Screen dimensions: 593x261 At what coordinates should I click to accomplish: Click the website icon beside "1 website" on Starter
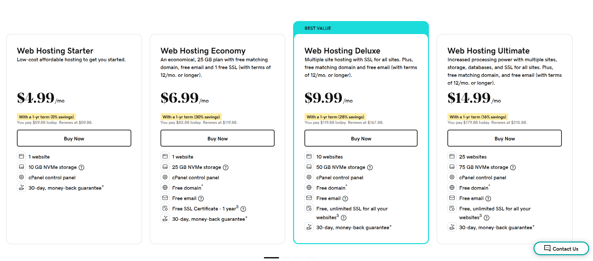click(x=21, y=156)
